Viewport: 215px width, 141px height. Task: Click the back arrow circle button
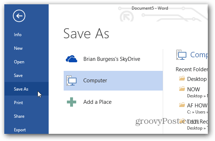[19, 16]
